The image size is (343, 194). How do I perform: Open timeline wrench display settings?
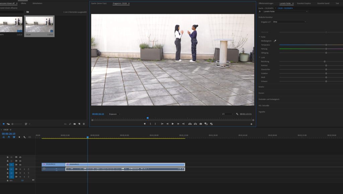[24, 137]
